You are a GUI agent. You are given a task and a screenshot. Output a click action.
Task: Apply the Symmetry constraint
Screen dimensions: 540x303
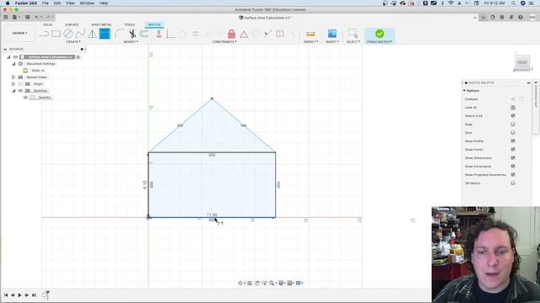pyautogui.click(x=279, y=34)
